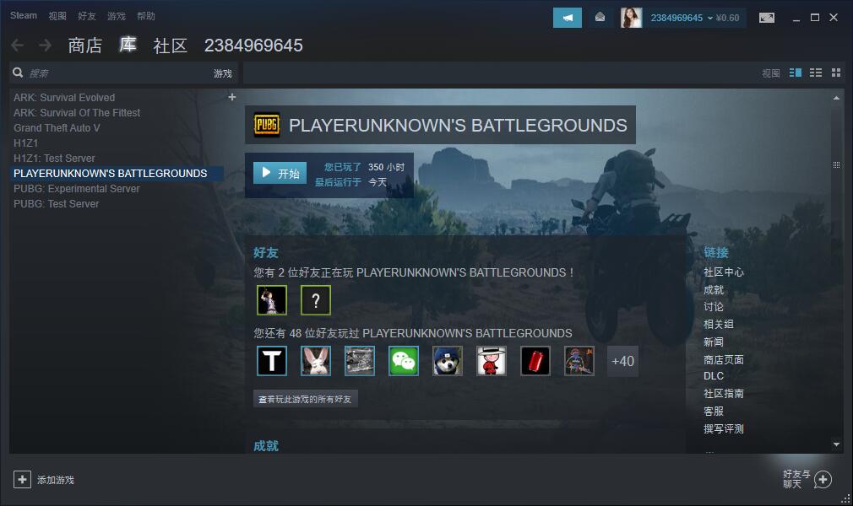
Task: Open the friend avatar with letter T
Action: 271,361
